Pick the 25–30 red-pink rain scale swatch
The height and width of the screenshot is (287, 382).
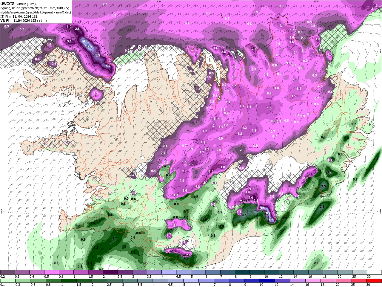359,281
